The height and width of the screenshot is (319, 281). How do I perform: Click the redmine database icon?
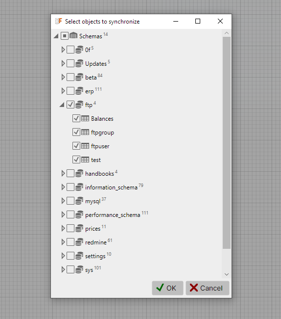click(79, 242)
